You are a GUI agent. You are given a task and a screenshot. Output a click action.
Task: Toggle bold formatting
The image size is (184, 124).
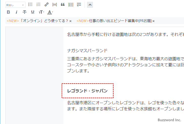click(x=8, y=12)
